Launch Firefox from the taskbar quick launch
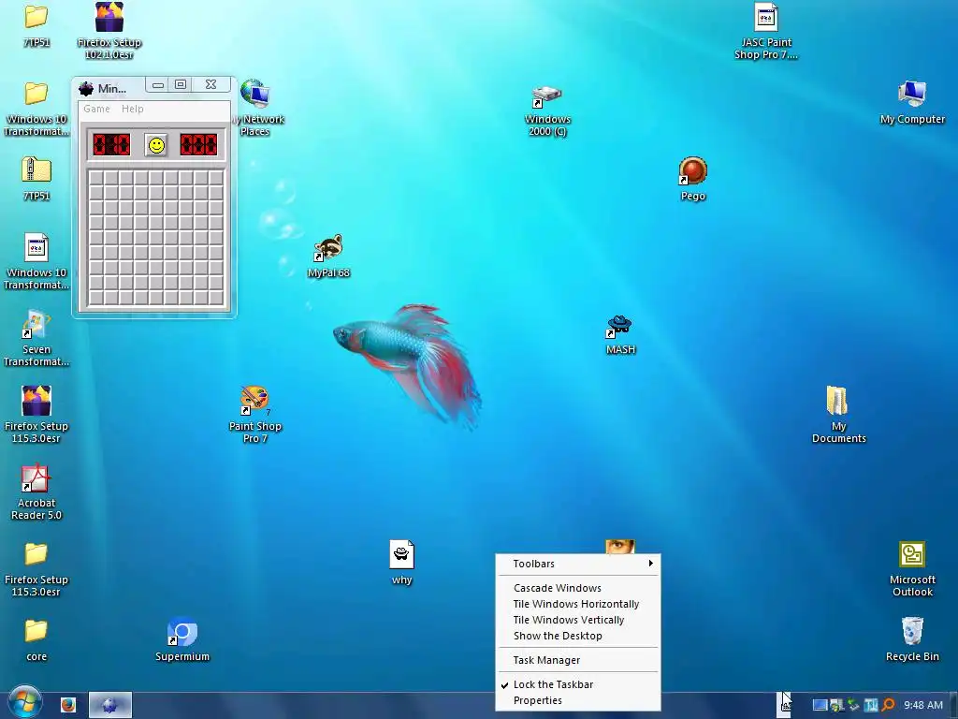This screenshot has height=719, width=958. tap(68, 706)
